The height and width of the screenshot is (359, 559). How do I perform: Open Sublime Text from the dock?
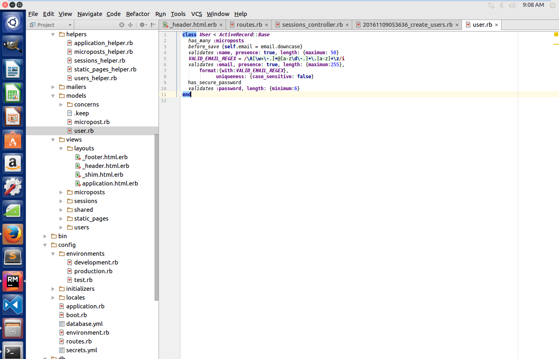click(x=13, y=258)
